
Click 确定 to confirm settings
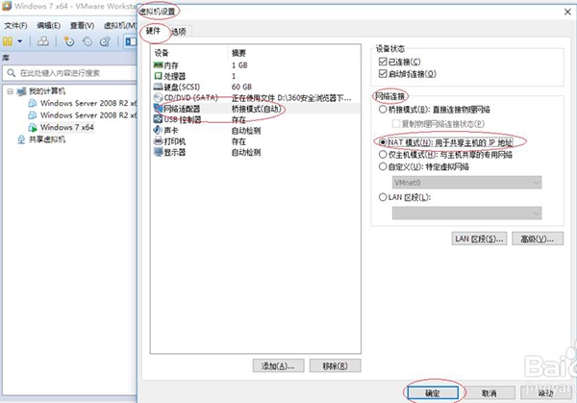[x=433, y=392]
